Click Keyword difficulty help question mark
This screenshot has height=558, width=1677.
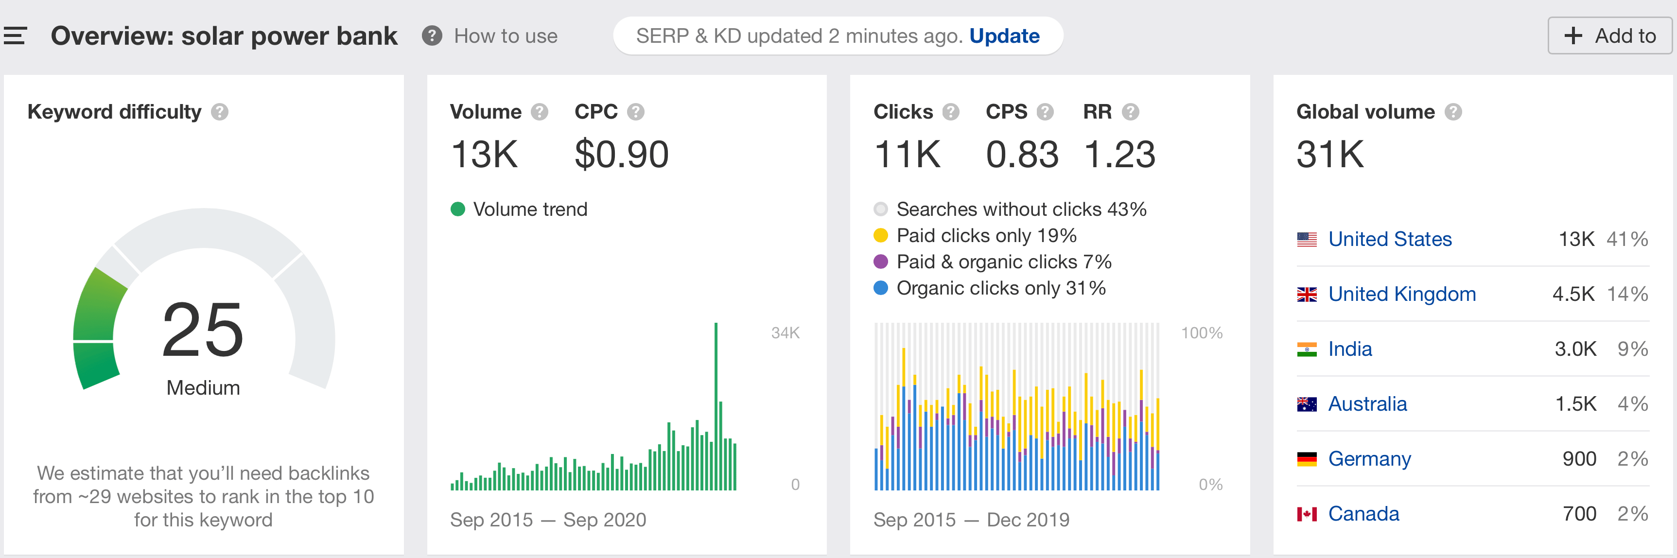(x=220, y=112)
